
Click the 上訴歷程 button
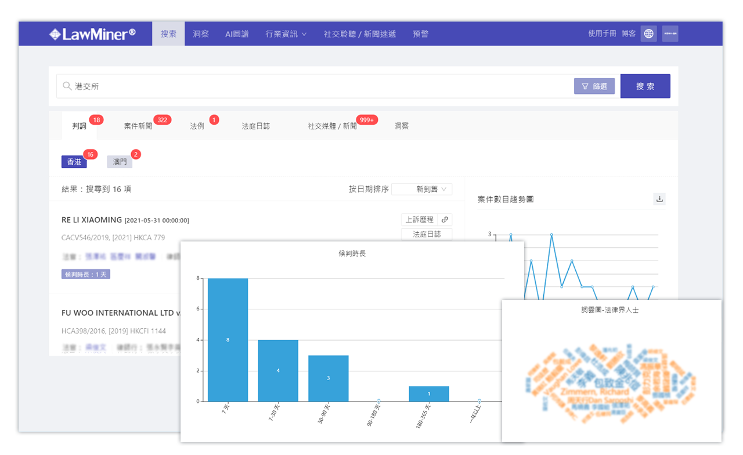coord(420,219)
